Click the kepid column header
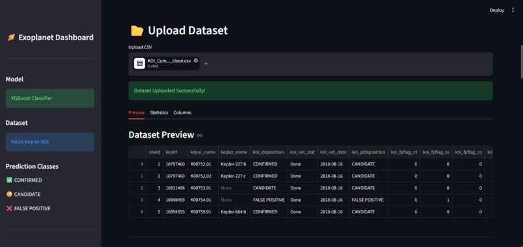Image resolution: width=523 pixels, height=247 pixels. (175, 152)
